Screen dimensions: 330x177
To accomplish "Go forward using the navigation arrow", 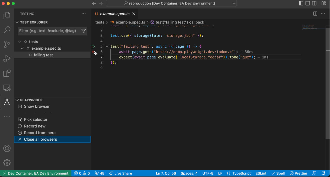I will (101, 3).
